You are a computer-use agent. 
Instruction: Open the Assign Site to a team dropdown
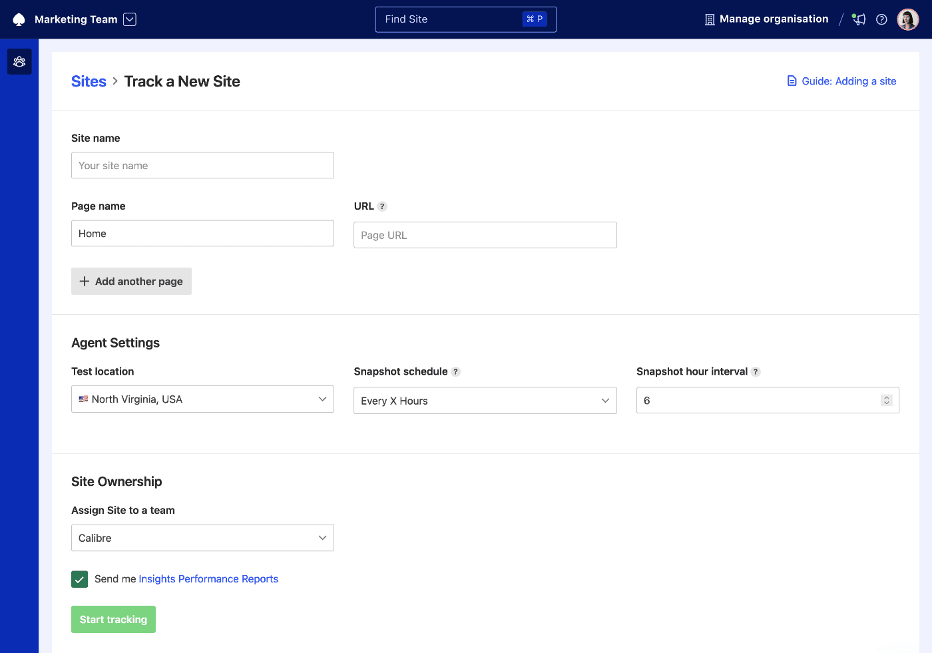(x=202, y=537)
